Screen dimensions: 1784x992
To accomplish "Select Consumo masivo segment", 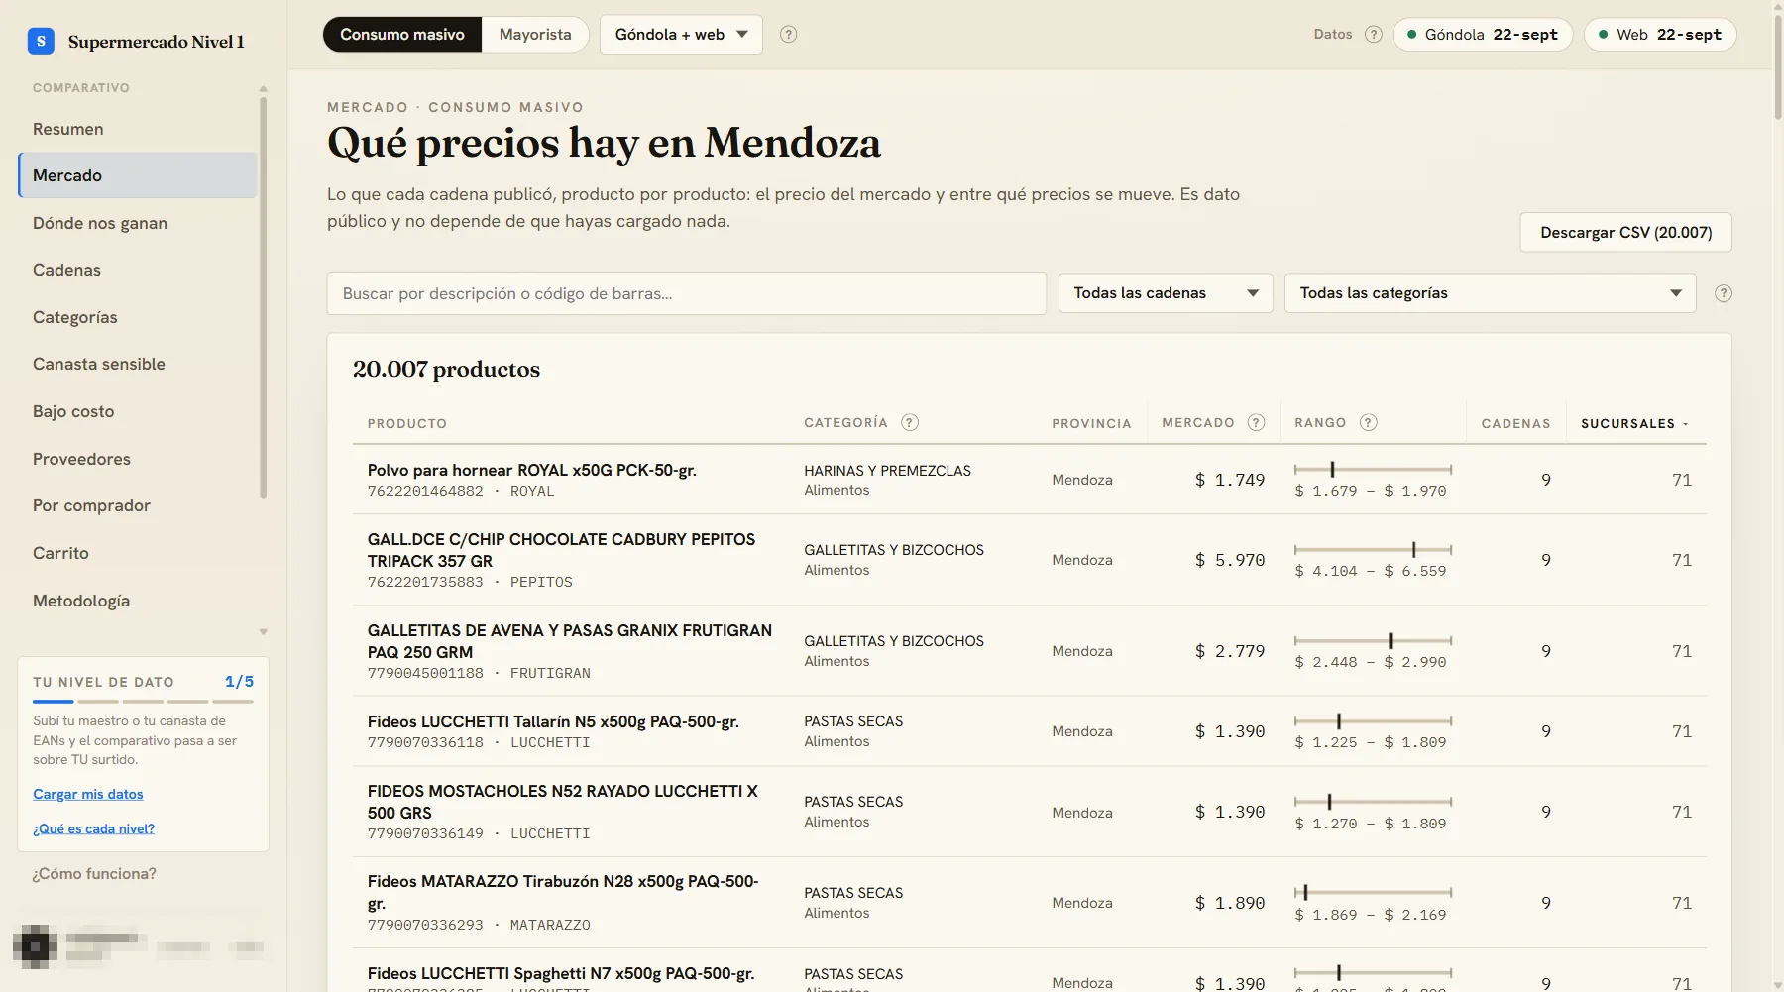I will 402,35.
